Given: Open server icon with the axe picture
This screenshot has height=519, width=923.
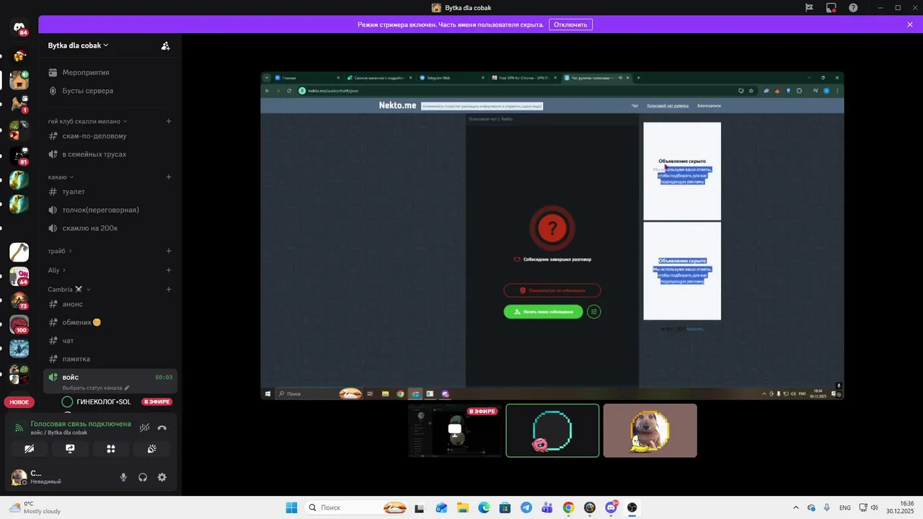Looking at the screenshot, I should click(19, 252).
